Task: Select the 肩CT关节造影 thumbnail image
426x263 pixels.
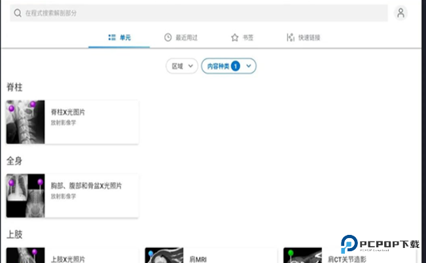Action: coord(302,256)
